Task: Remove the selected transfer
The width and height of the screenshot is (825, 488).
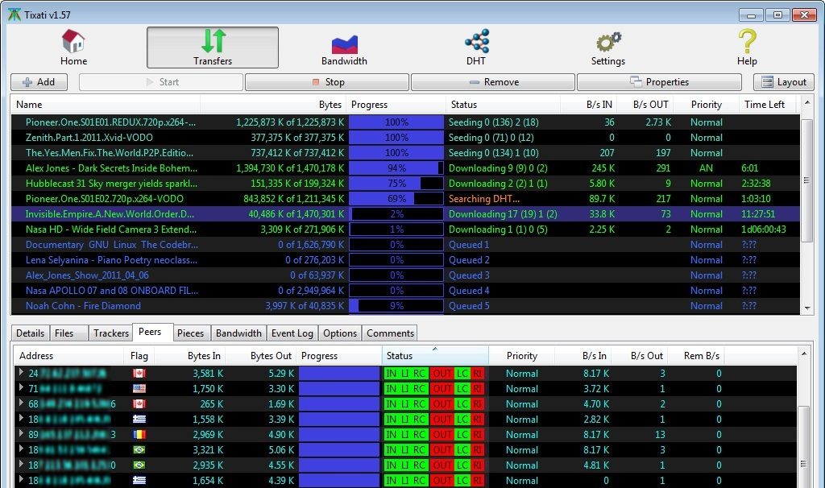Action: 493,82
